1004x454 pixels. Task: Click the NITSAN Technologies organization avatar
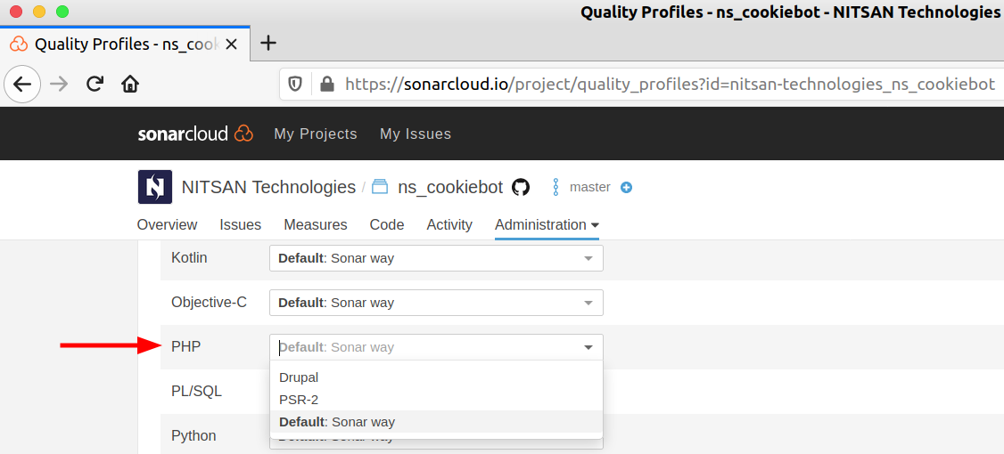[x=154, y=187]
